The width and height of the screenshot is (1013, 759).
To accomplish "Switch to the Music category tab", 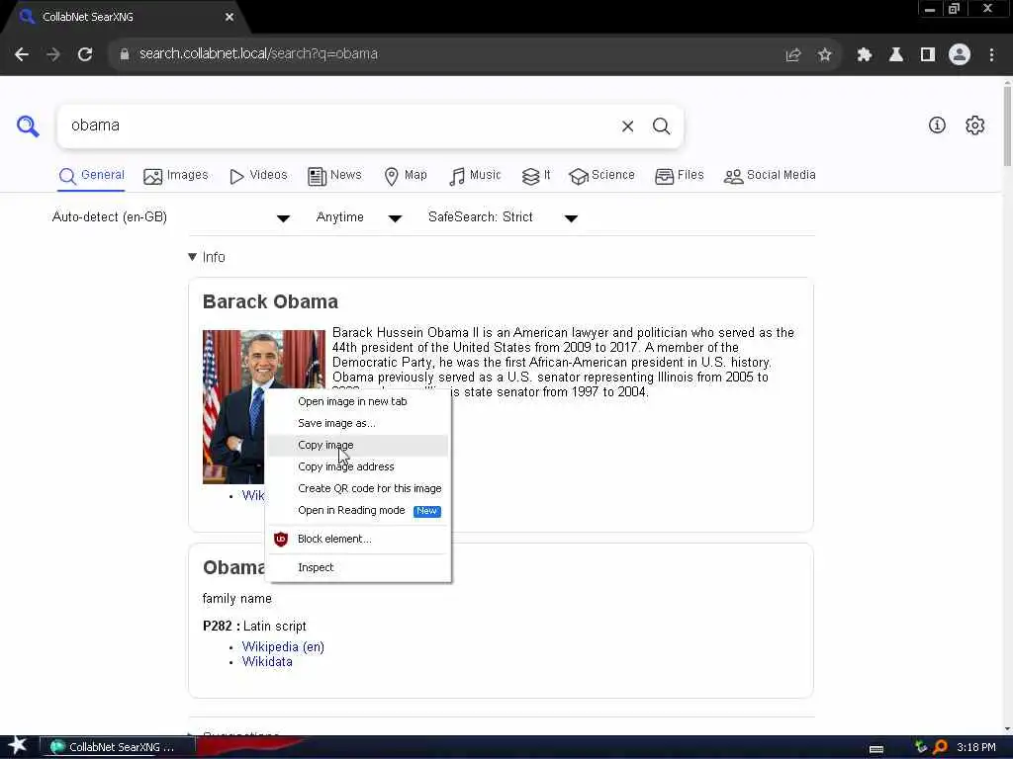I will 475,176.
